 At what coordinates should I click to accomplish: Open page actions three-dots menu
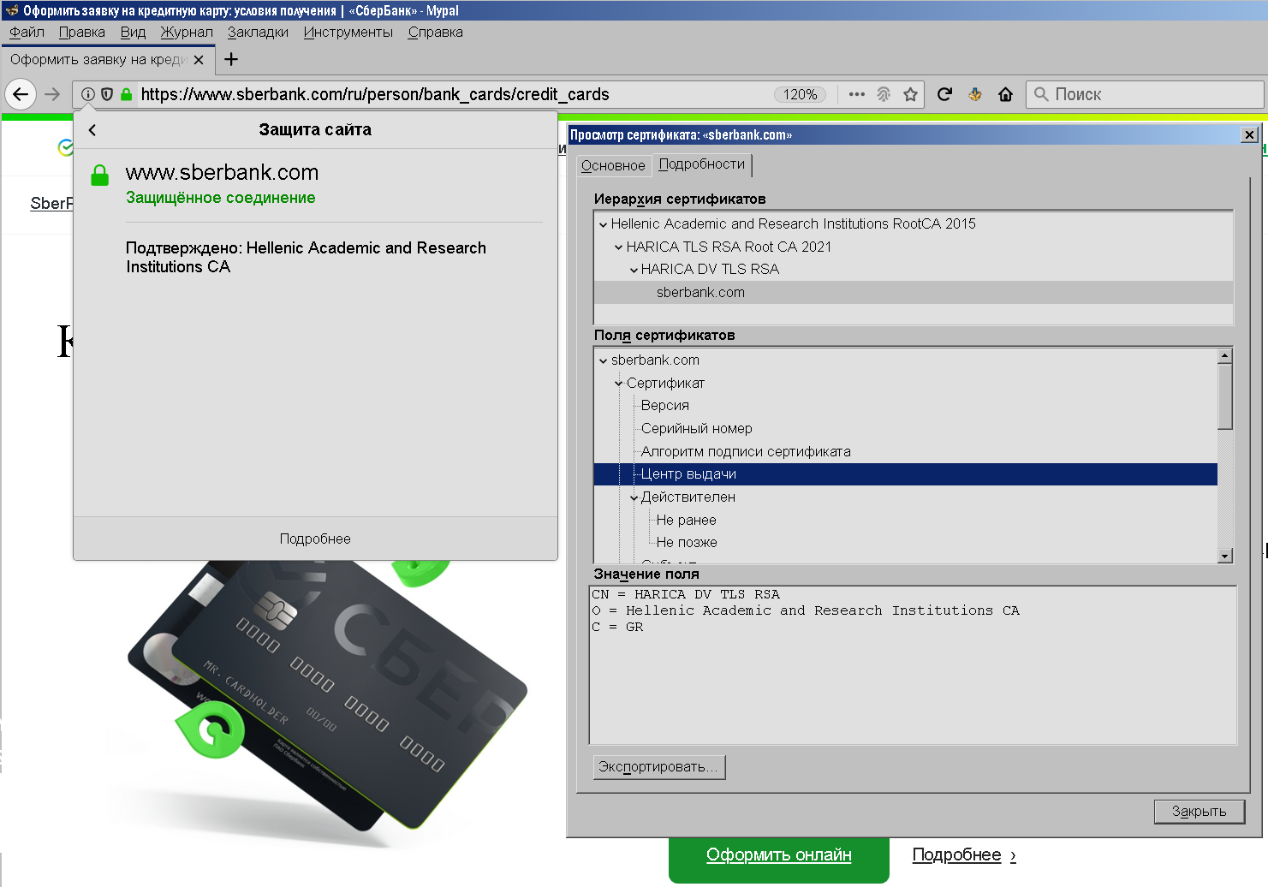[857, 94]
